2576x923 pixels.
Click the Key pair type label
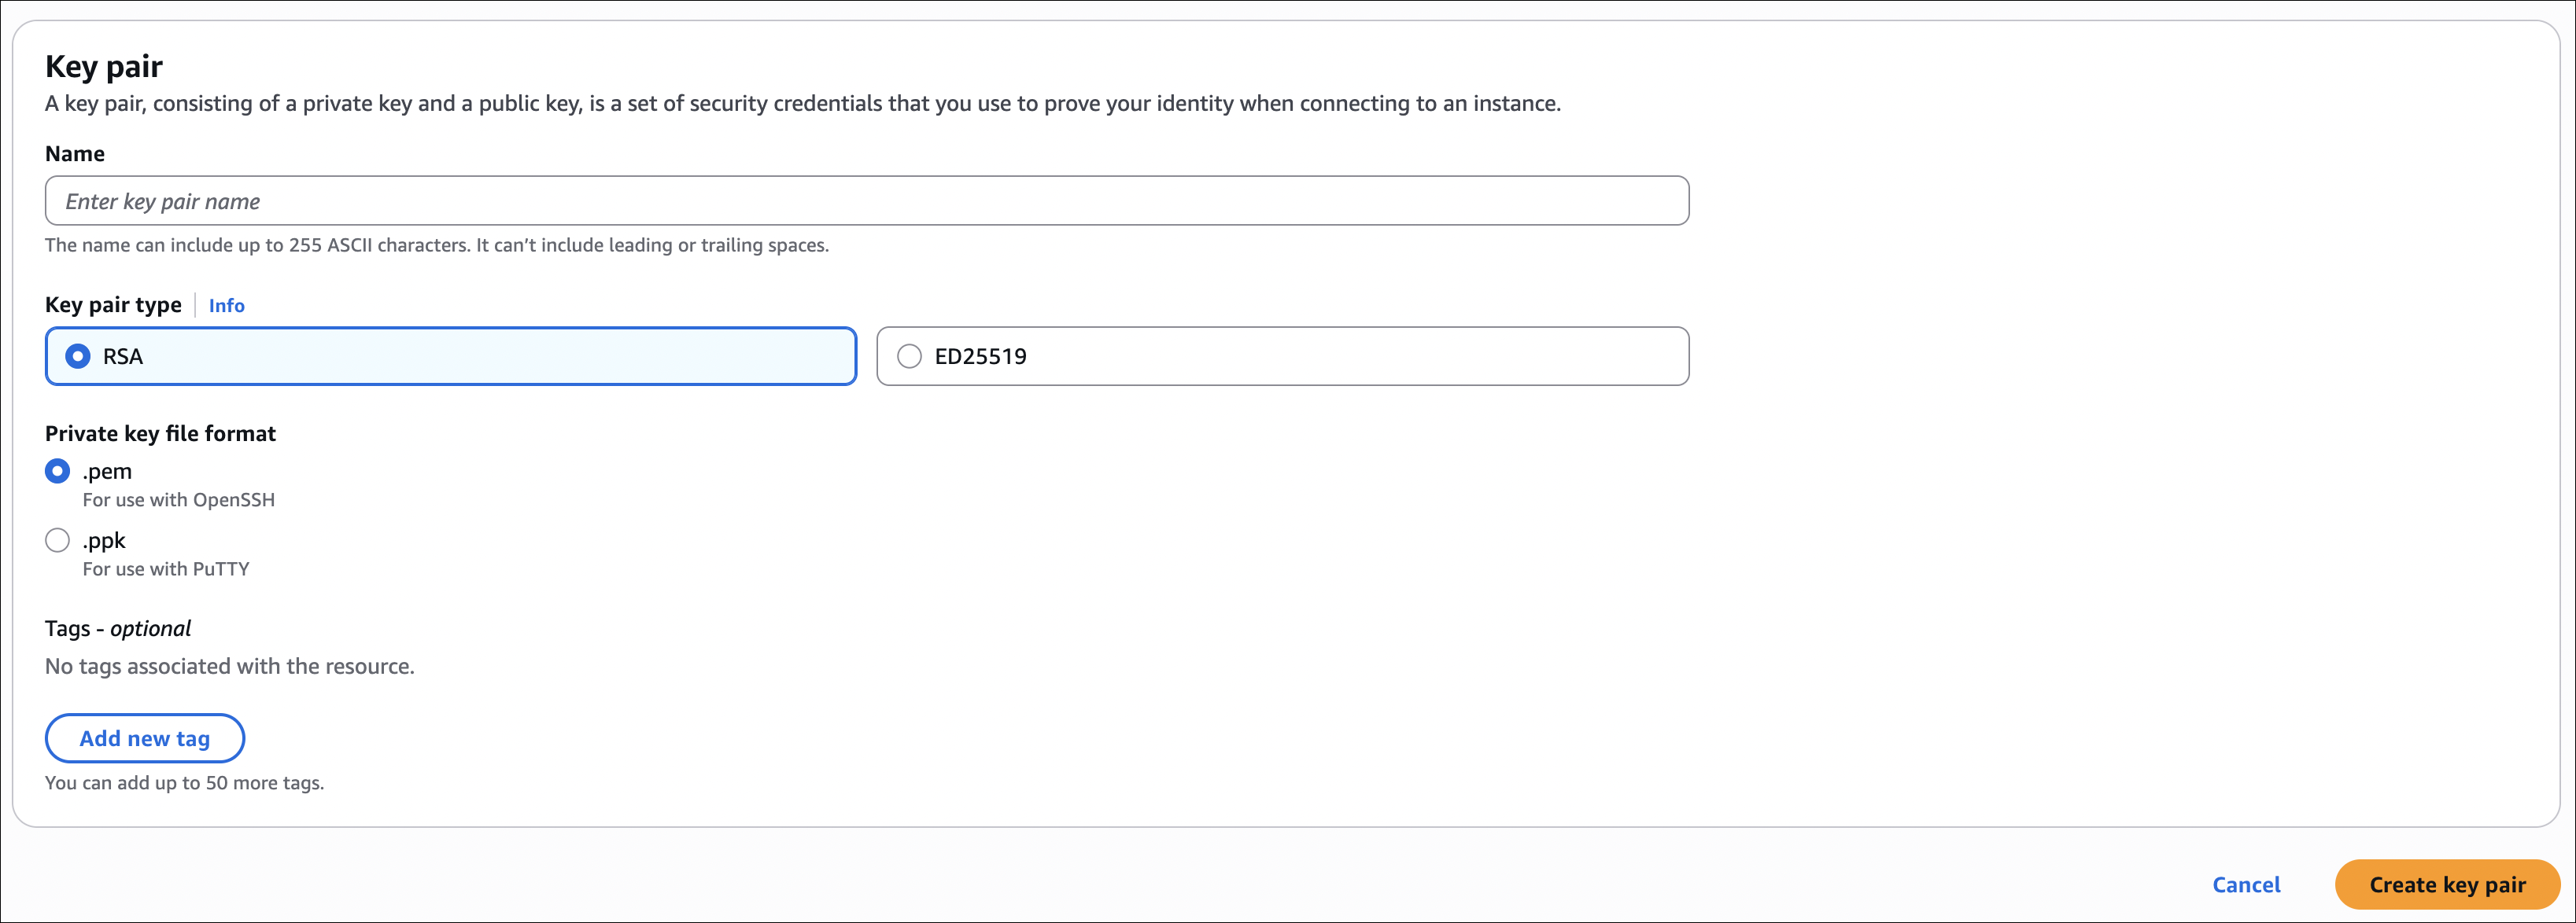click(113, 306)
